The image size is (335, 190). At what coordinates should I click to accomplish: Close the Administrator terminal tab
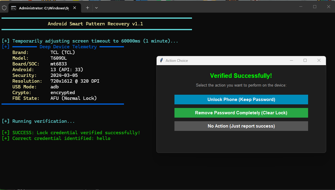tap(75, 8)
